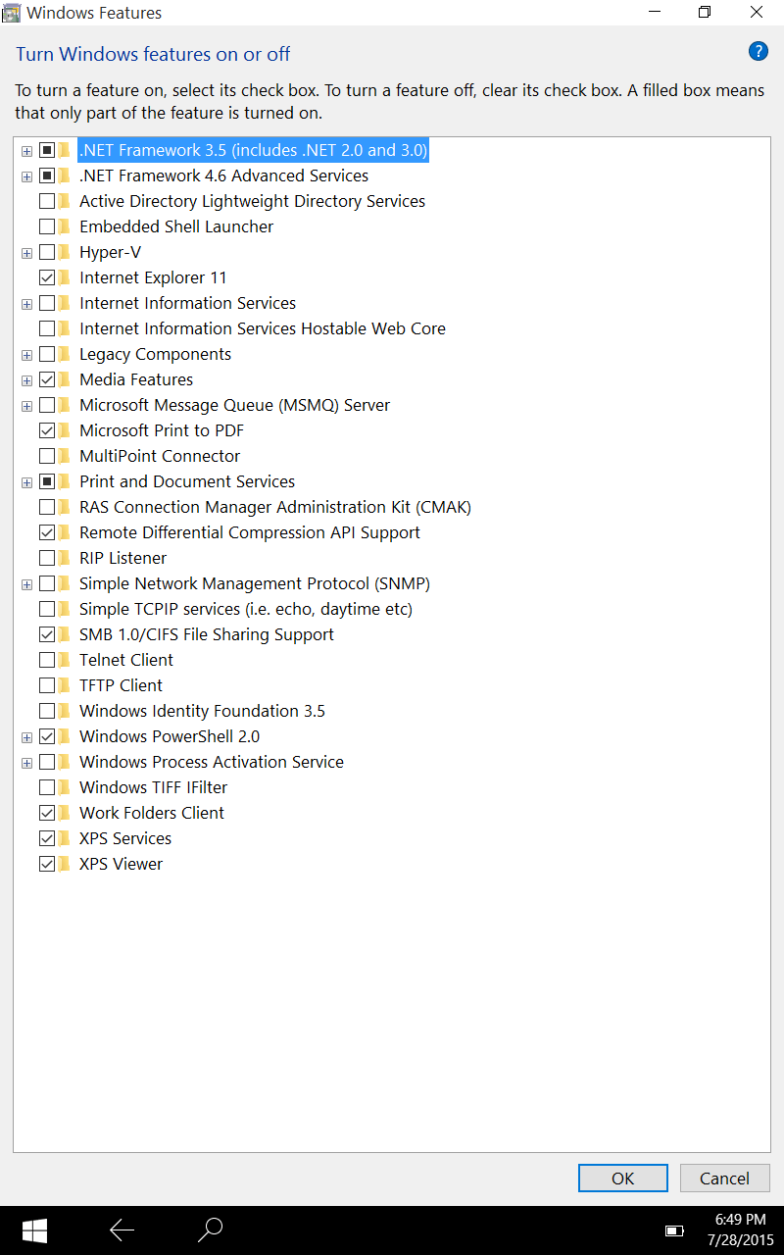Click the Windows Features dialog title bar icon
This screenshot has height=1255, width=784.
click(14, 13)
